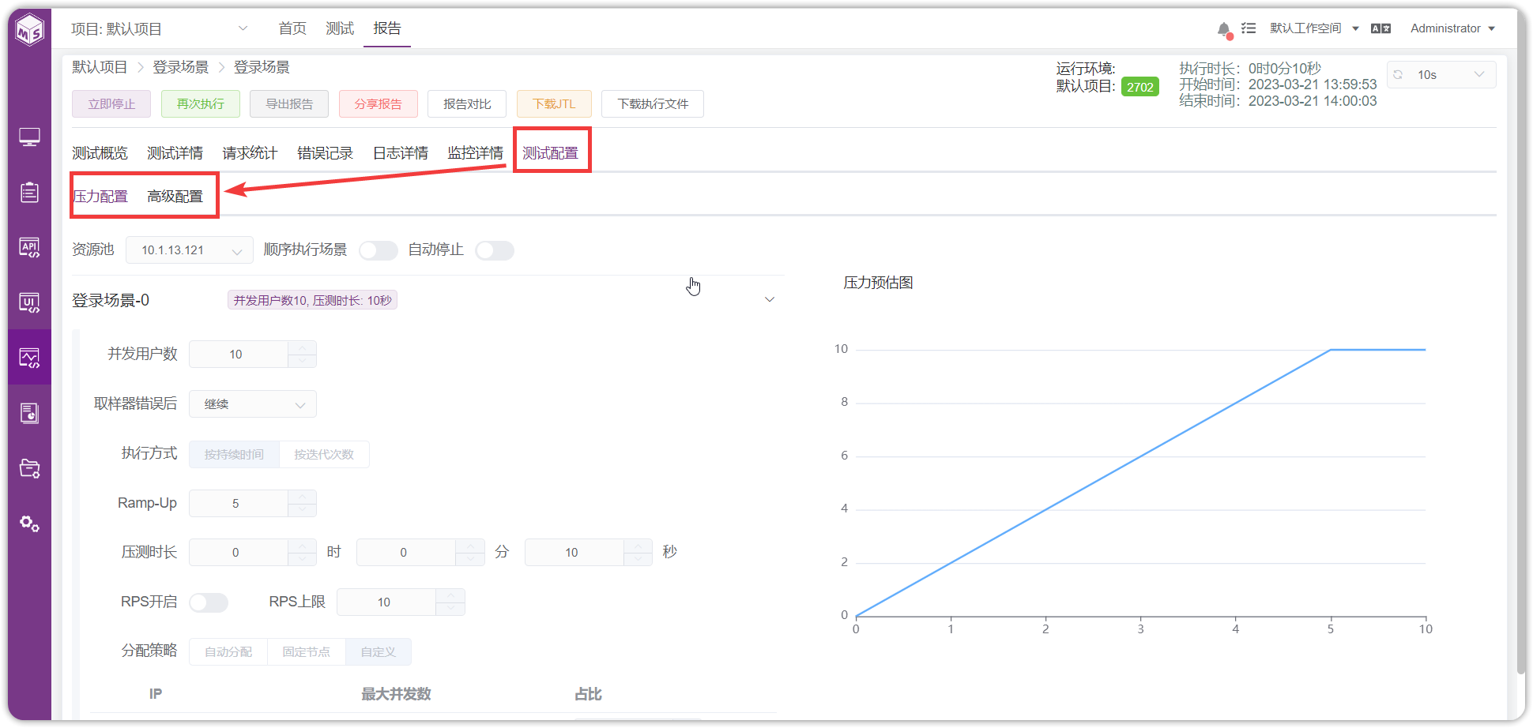Open the task list icon
Viewport: 1533px width, 728px height.
tap(1249, 28)
